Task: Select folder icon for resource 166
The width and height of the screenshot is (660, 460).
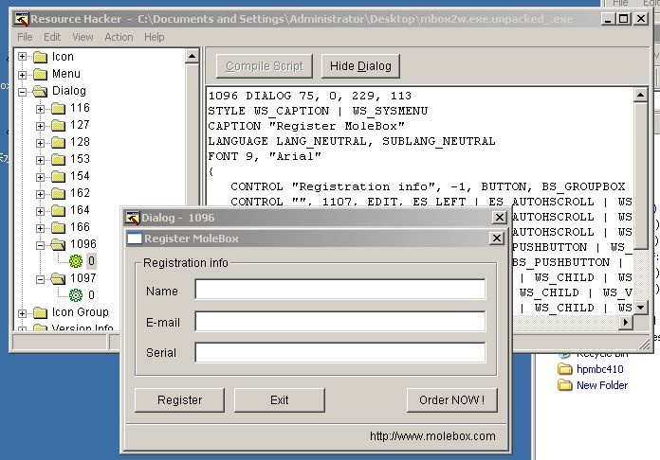Action: coord(58,228)
